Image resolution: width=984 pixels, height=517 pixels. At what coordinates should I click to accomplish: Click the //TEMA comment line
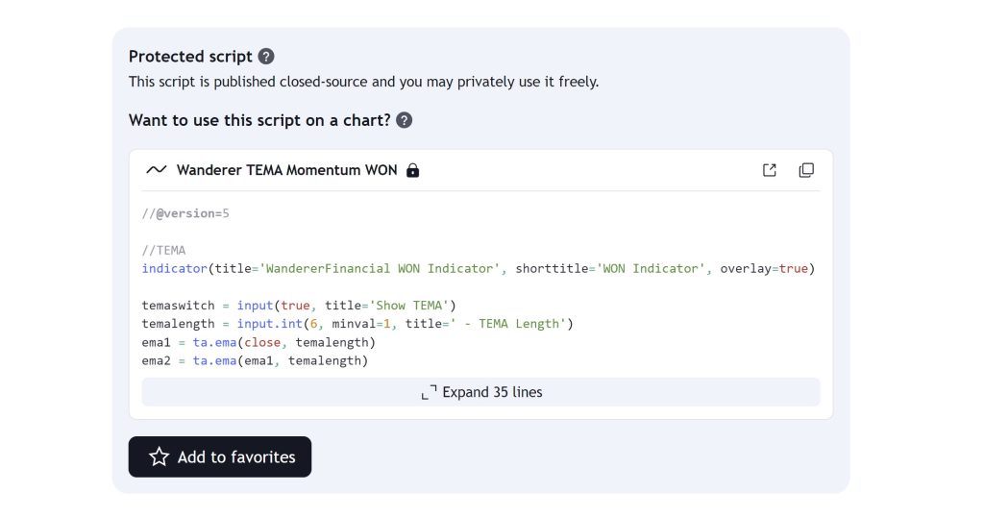coord(163,250)
